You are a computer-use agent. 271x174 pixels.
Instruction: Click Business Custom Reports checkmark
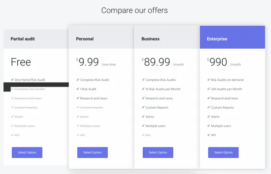[x=143, y=107]
